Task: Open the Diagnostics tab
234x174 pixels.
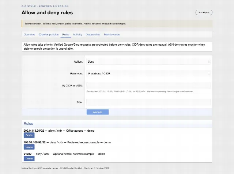Action: pos(93,35)
